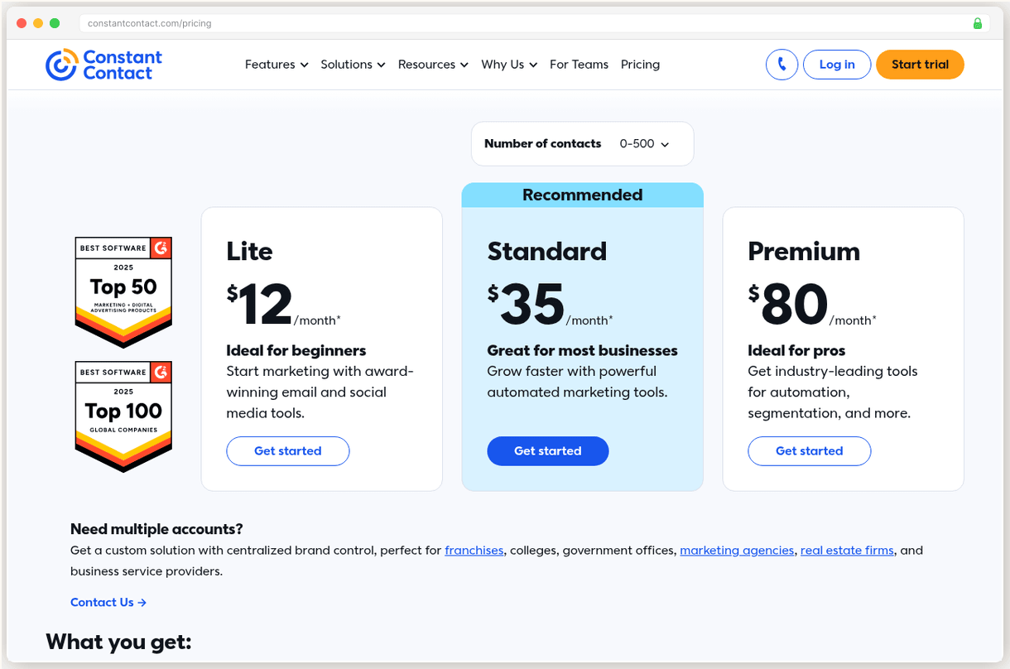The width and height of the screenshot is (1010, 669).
Task: Follow the marketing agencies link
Action: pyautogui.click(x=737, y=550)
